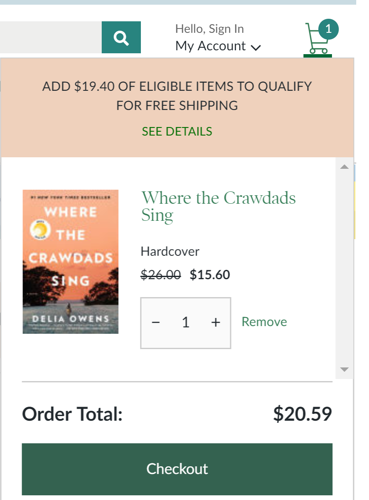Click the free shipping banner message
This screenshot has width=369, height=500.
177,95
